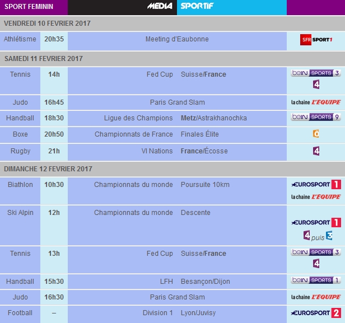This screenshot has height=323, width=345.
Task: Click the Descente event text
Action: (195, 213)
